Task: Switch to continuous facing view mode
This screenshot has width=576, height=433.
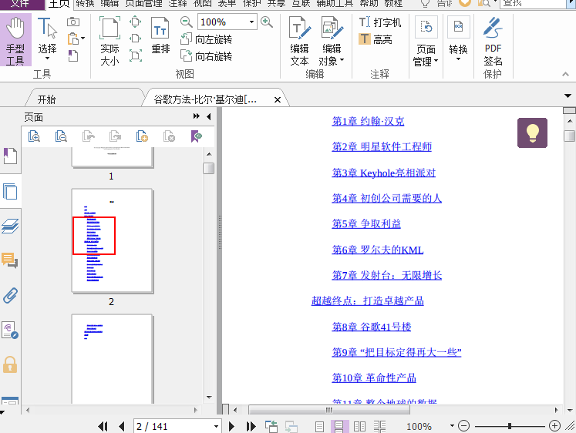Action: pos(380,426)
